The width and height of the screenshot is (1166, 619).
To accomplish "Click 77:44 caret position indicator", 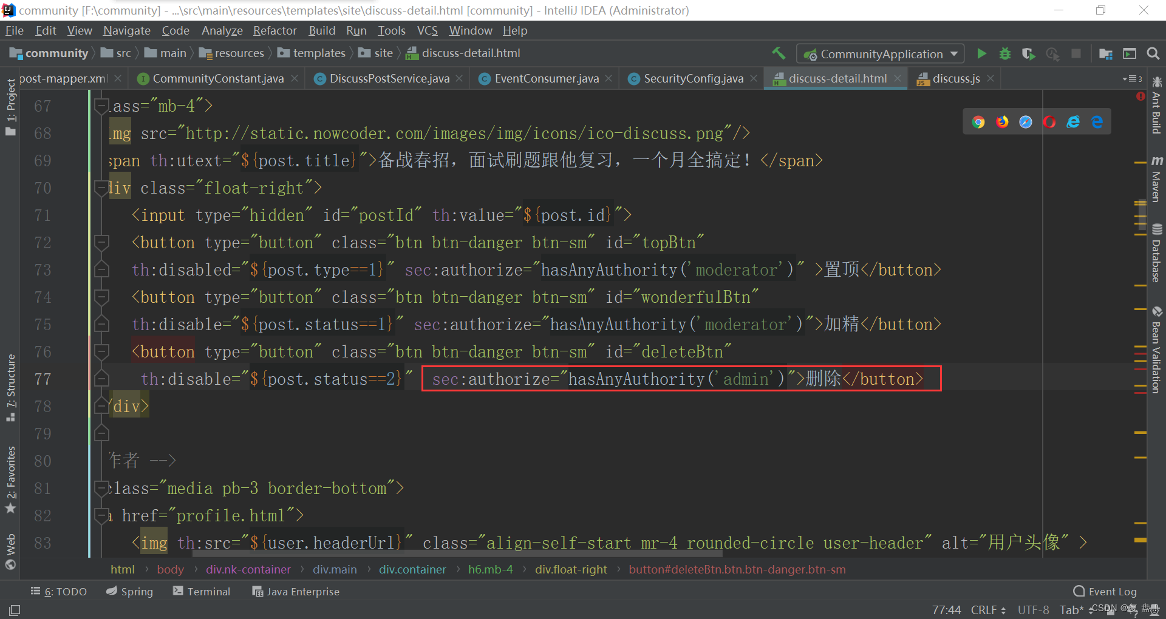I will 946,609.
